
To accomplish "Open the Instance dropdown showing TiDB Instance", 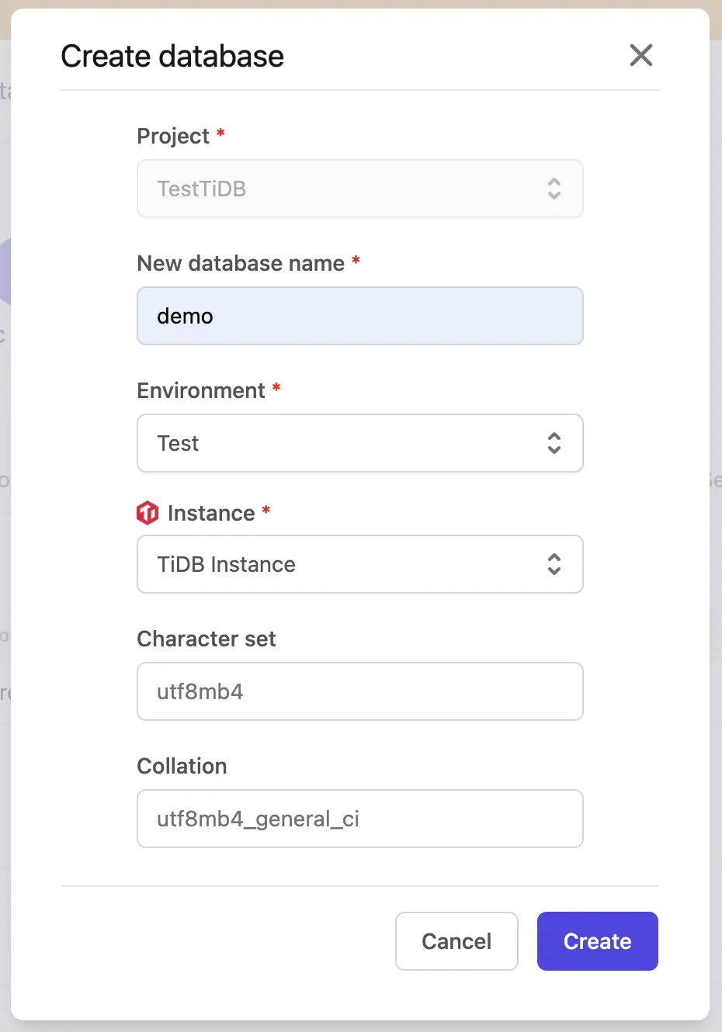I will (360, 564).
